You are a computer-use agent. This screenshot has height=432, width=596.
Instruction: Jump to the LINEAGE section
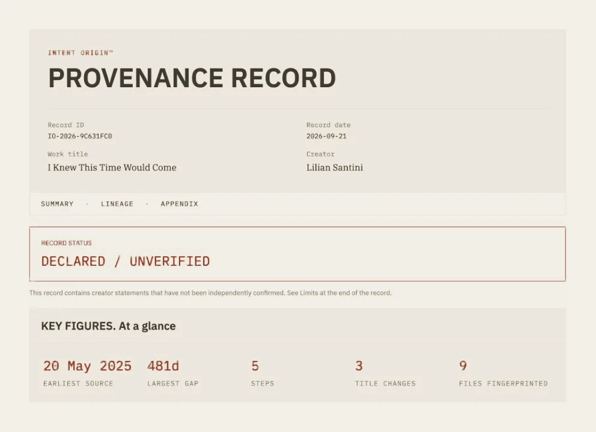click(117, 204)
